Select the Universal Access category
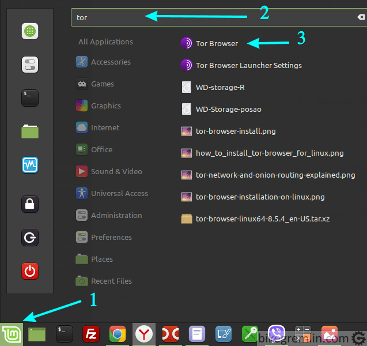 click(x=112, y=193)
